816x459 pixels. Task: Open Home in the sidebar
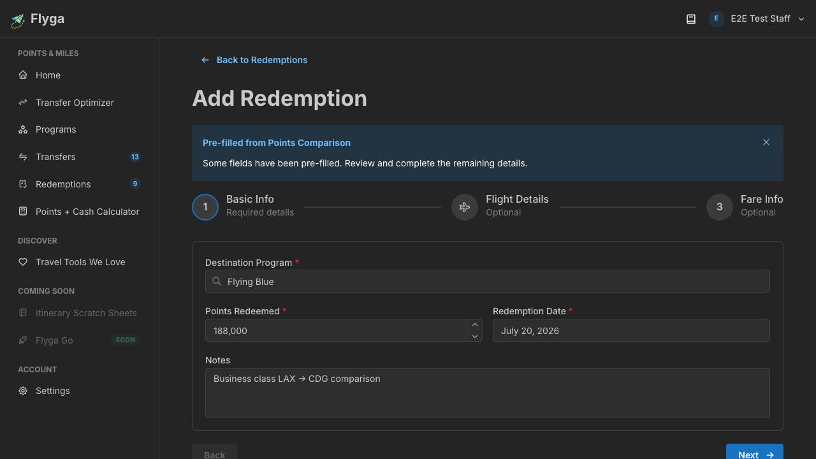point(79,75)
